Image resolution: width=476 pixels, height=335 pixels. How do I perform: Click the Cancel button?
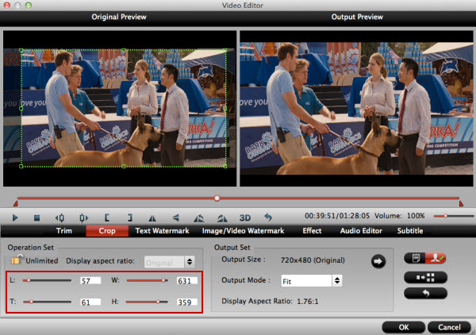click(x=449, y=327)
